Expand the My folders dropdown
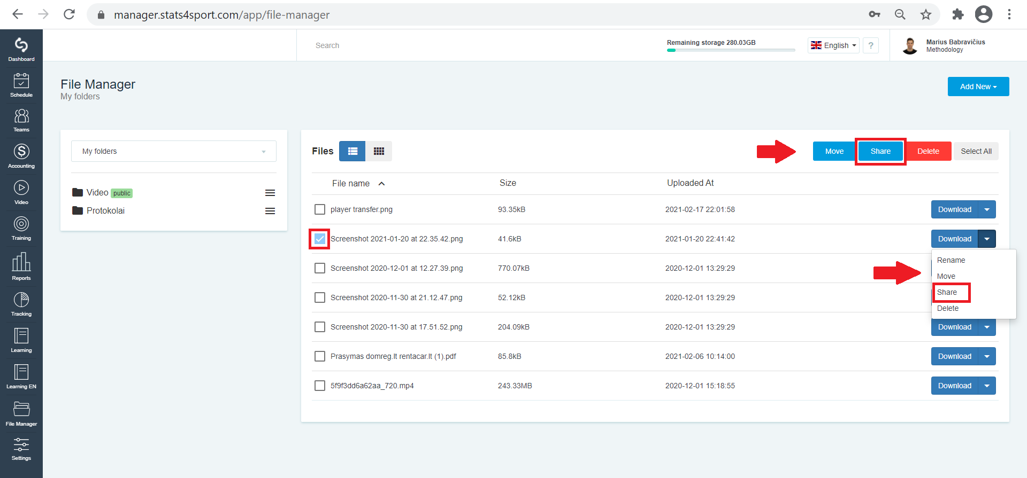The height and width of the screenshot is (478, 1027). click(x=174, y=151)
